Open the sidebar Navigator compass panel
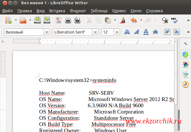 click(186, 84)
